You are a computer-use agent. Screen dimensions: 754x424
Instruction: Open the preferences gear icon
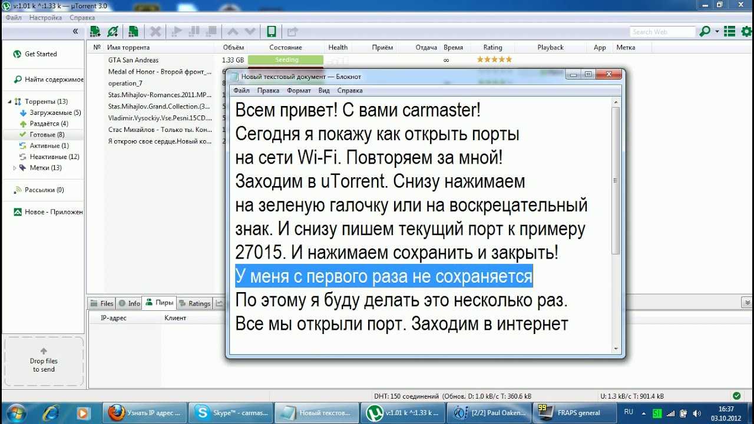click(745, 32)
